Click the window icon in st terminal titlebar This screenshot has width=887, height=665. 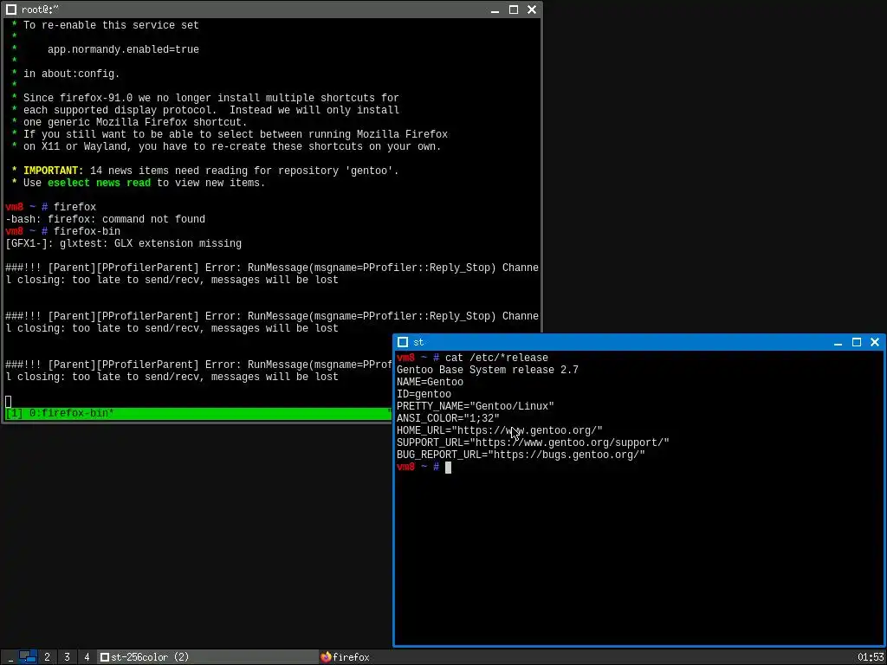click(403, 342)
